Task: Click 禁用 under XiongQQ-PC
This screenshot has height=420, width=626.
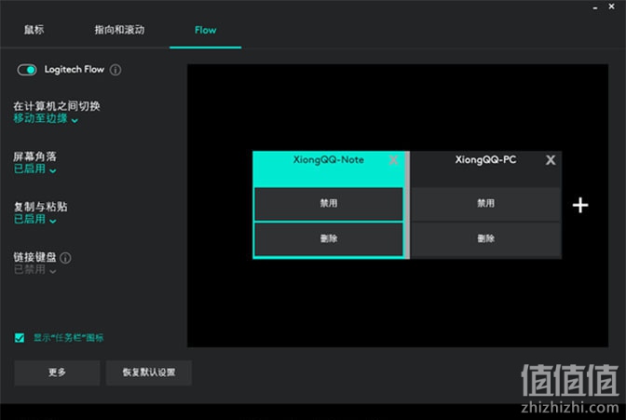Action: [486, 204]
